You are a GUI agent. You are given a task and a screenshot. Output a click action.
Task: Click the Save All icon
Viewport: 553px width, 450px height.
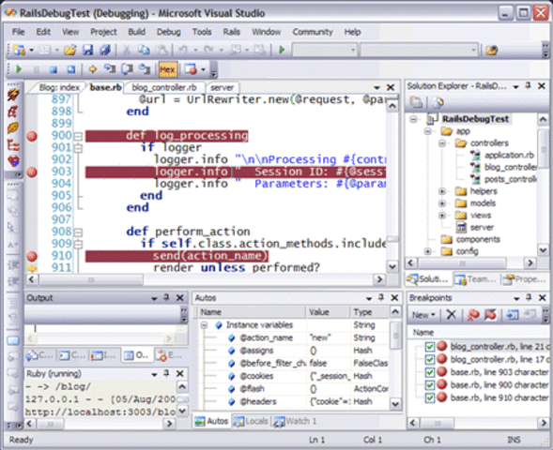pyautogui.click(x=105, y=50)
